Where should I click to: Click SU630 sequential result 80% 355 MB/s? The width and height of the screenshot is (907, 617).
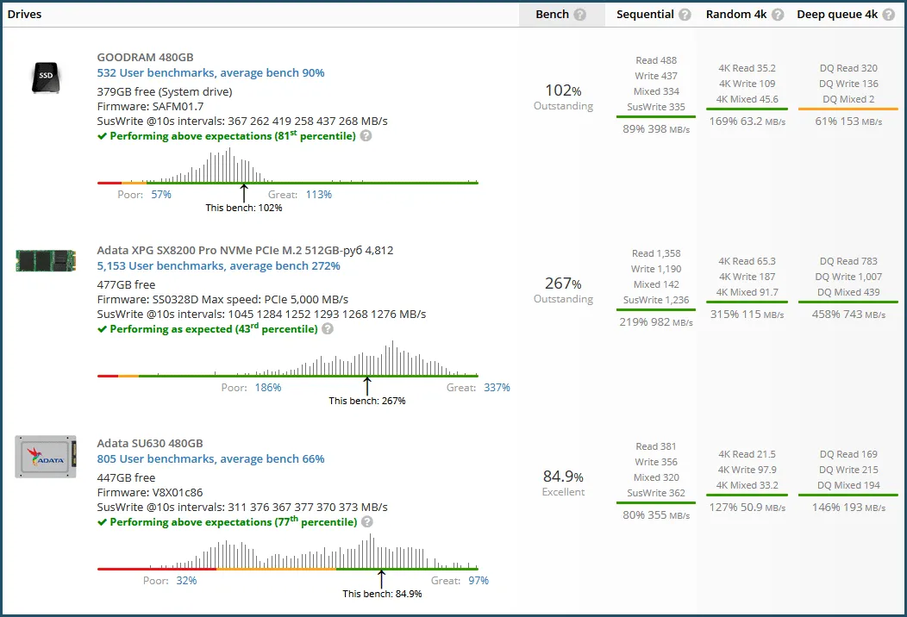656,515
